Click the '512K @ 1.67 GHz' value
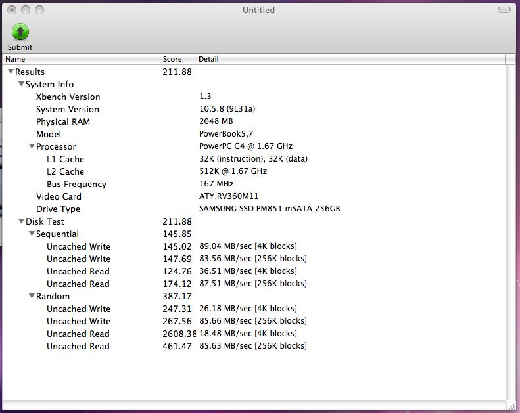520x413 pixels. (233, 171)
